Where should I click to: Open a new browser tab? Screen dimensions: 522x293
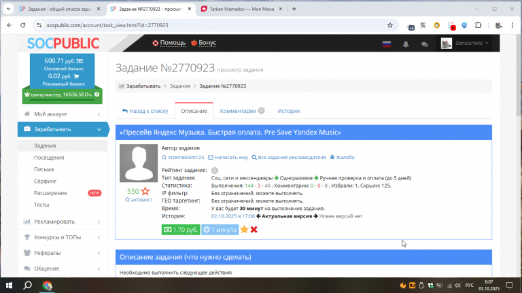coord(294,9)
